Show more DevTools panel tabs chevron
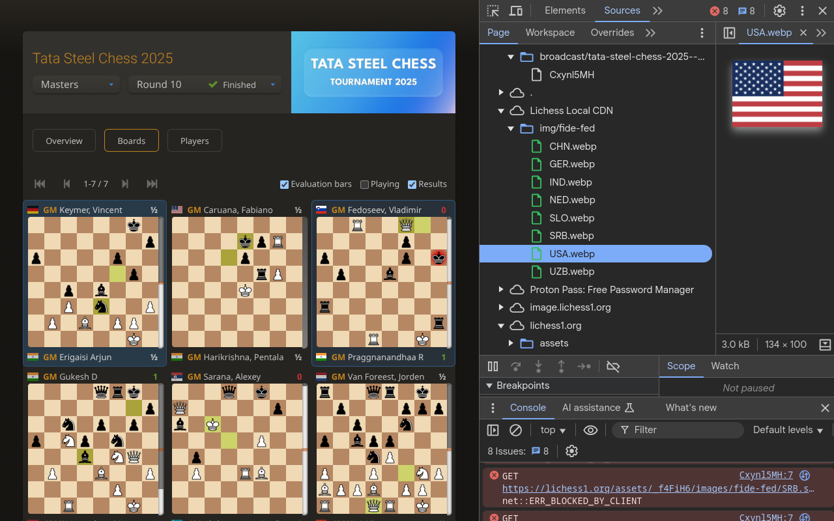 point(657,10)
